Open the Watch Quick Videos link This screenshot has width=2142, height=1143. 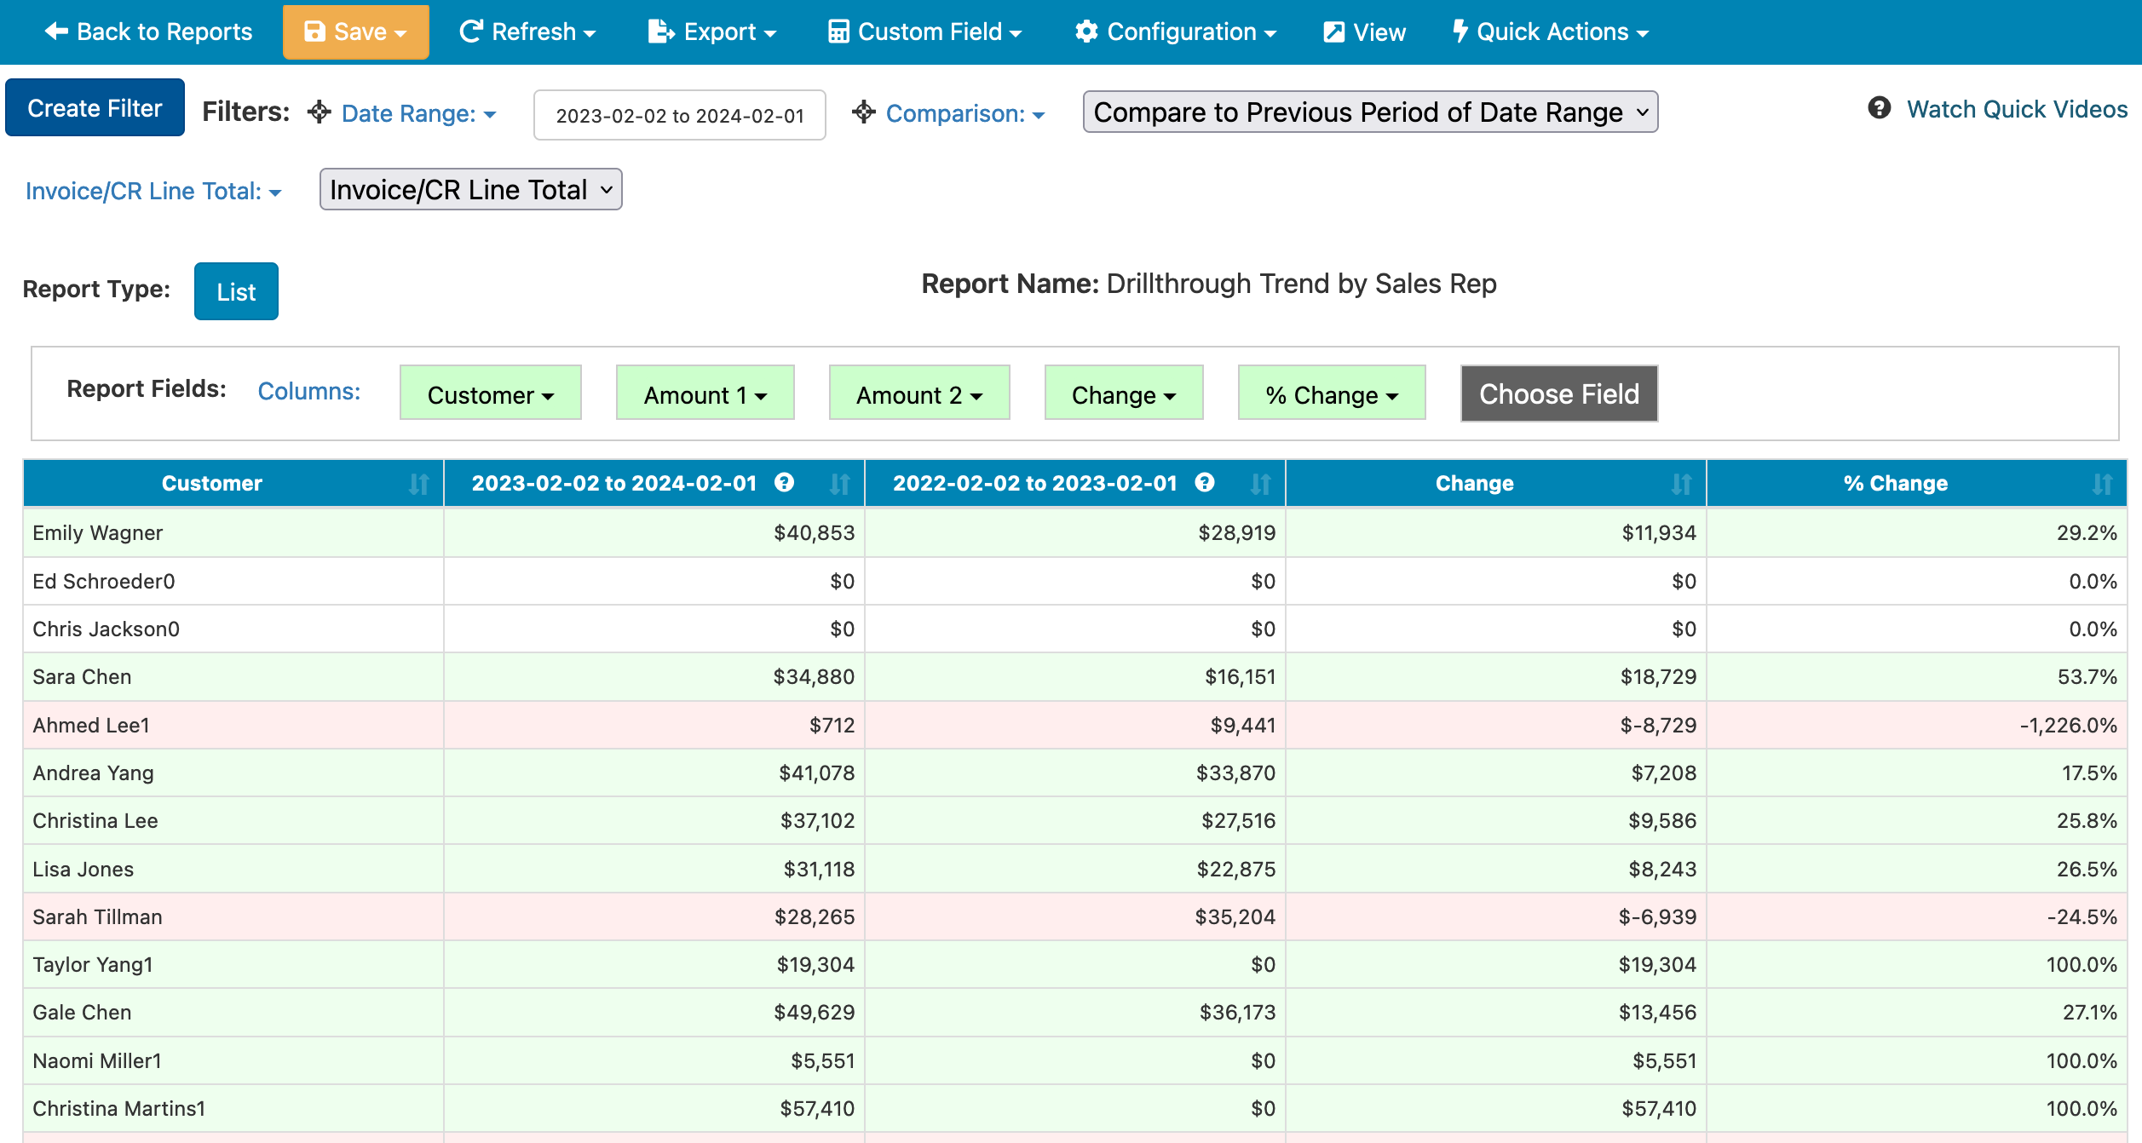[2017, 109]
